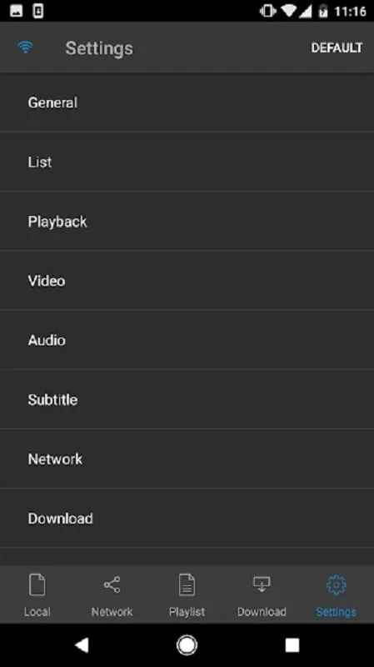Reset settings with the DEFAULT button
Viewport: 374px width, 667px height.
coord(337,48)
